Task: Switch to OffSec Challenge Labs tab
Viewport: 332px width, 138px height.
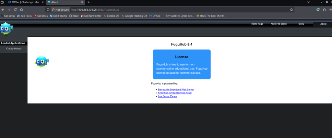Action: (x=25, y=2)
